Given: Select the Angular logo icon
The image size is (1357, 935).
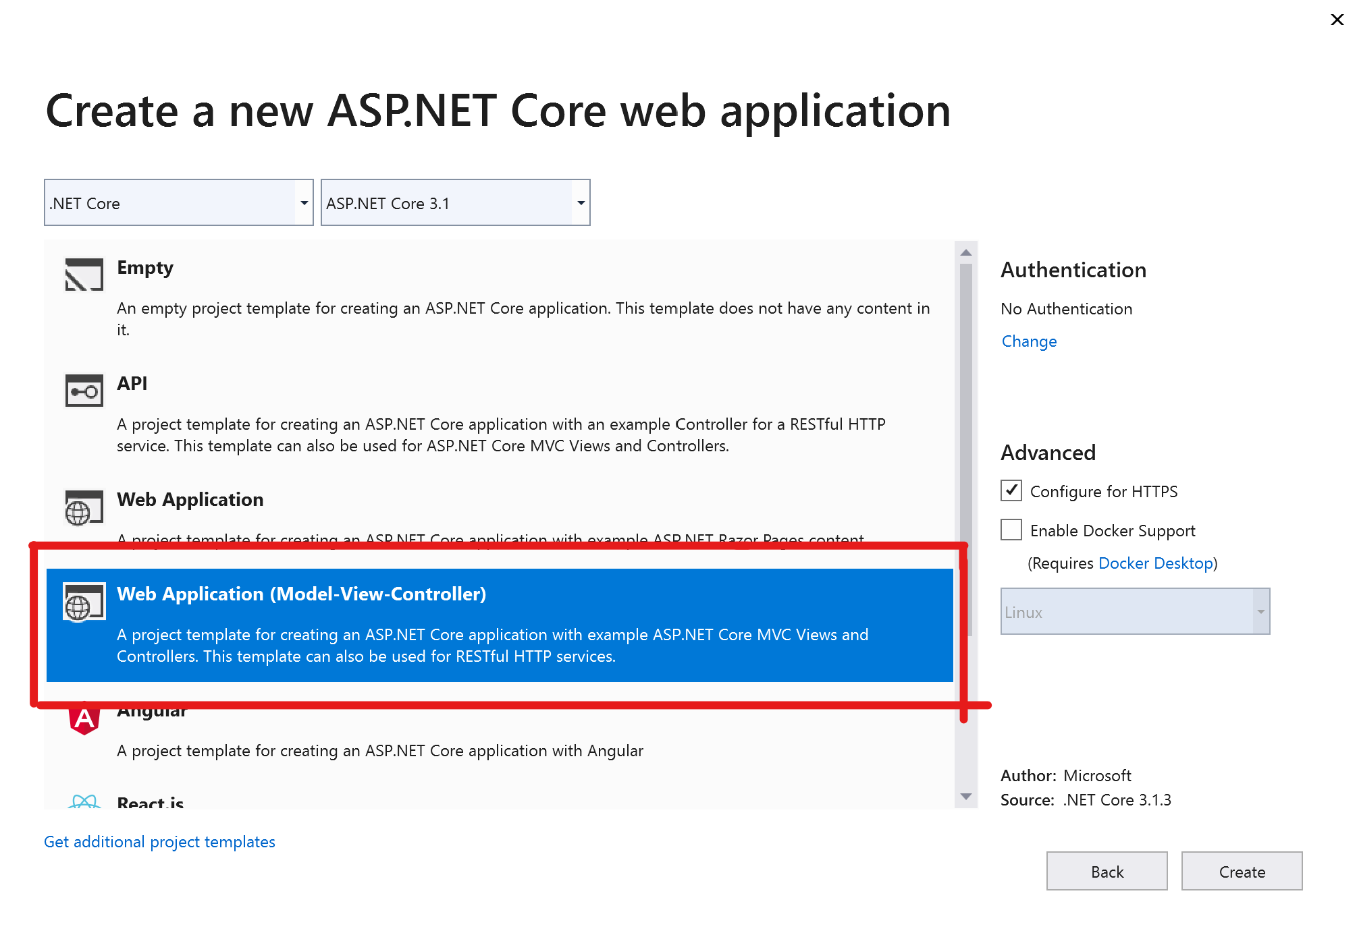Looking at the screenshot, I should 84,718.
